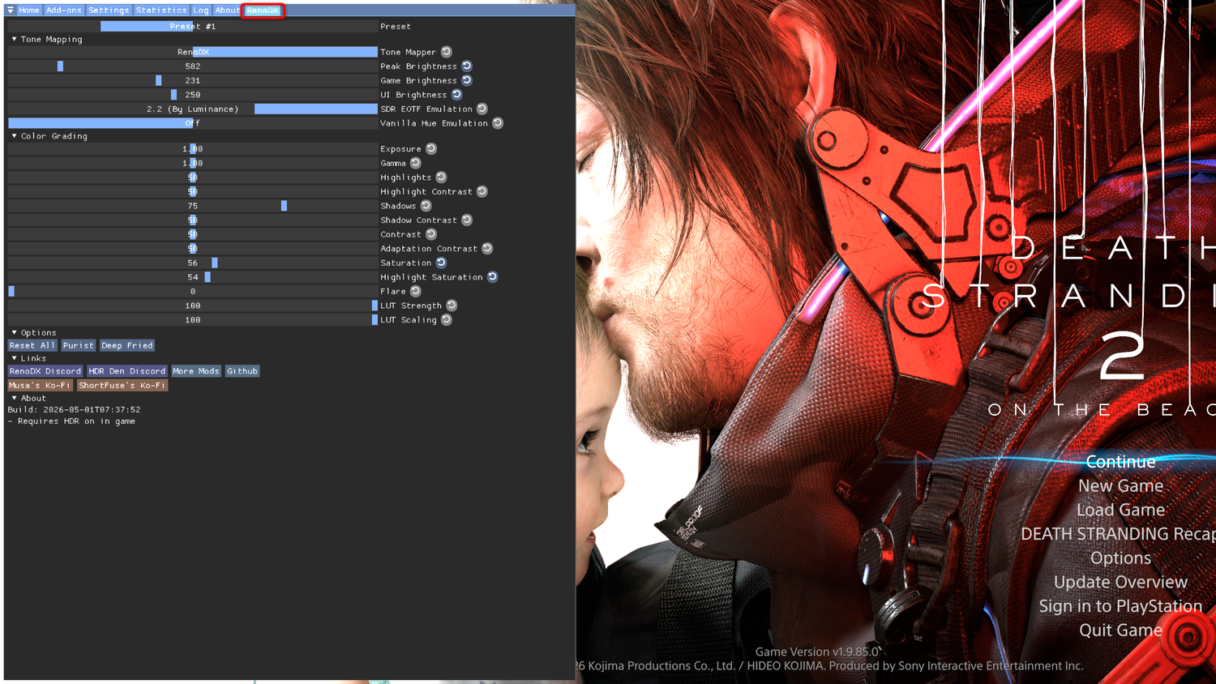Open Musa's Ko-Fi link
Viewport: 1216px width, 684px height.
coord(40,385)
